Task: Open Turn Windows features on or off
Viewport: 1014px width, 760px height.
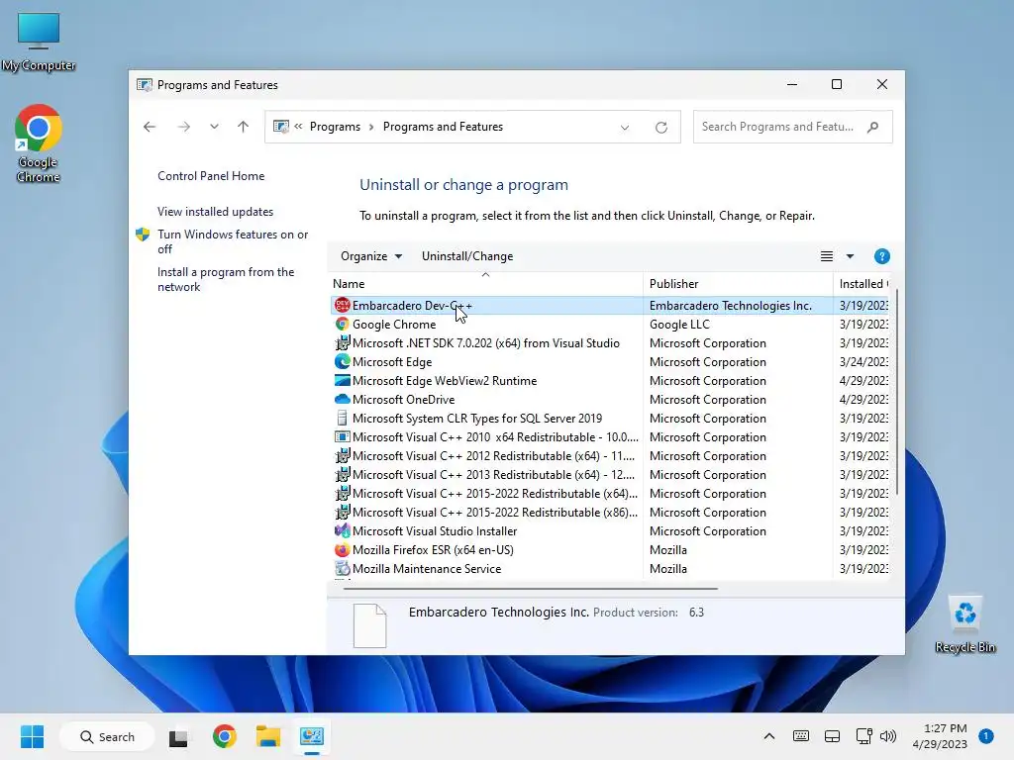Action: point(233,241)
